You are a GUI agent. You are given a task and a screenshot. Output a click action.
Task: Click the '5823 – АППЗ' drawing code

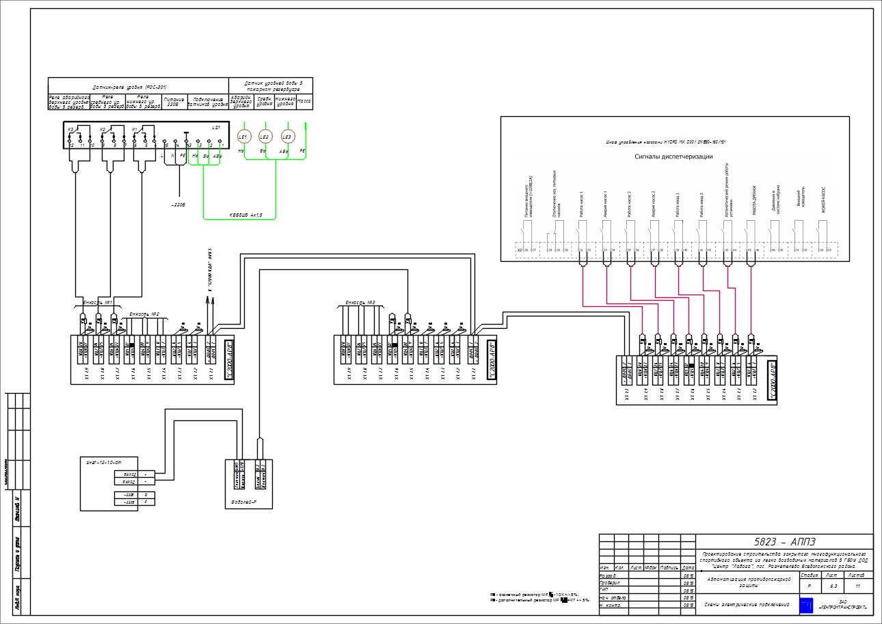coord(784,541)
